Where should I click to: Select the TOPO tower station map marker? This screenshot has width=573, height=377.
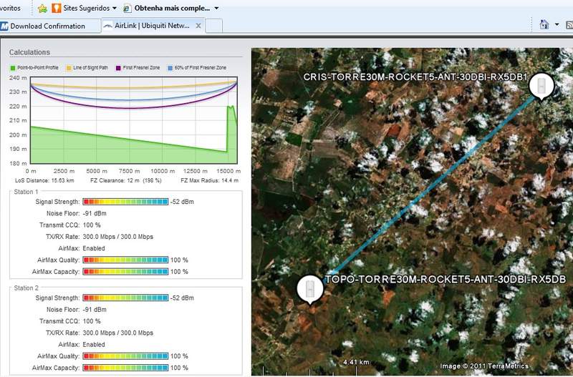pos(310,290)
